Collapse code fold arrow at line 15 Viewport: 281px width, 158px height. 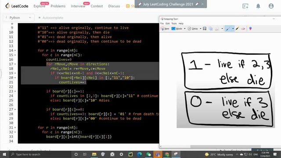tap(15, 55)
